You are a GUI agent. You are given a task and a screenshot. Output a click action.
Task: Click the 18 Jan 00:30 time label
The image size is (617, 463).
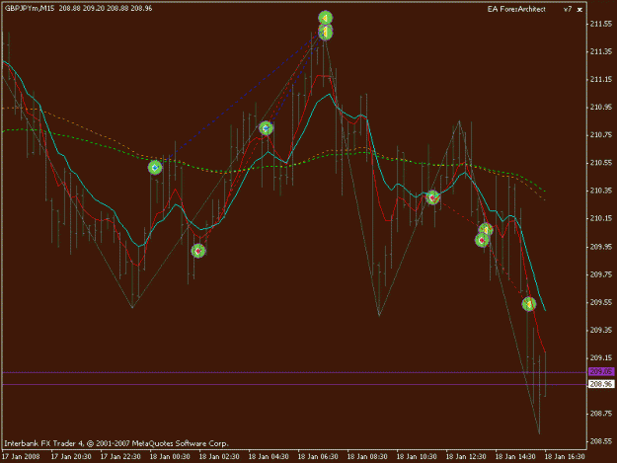(x=170, y=456)
